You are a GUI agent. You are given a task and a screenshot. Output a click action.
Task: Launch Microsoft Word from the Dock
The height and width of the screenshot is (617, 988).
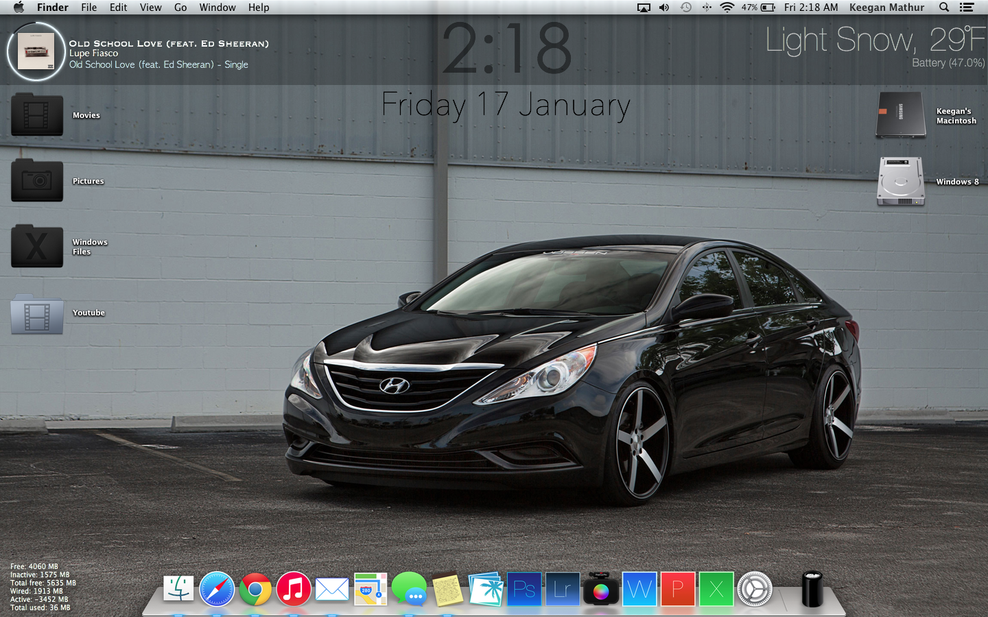(639, 589)
